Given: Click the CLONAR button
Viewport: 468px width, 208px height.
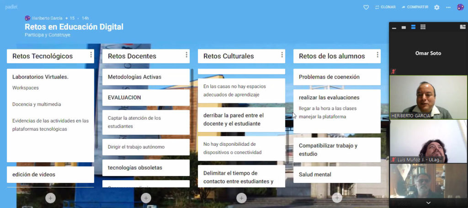Looking at the screenshot, I should pos(385,7).
